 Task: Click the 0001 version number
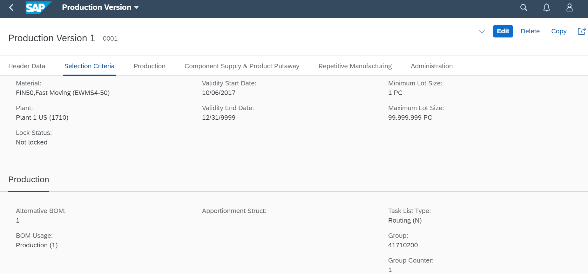(110, 38)
